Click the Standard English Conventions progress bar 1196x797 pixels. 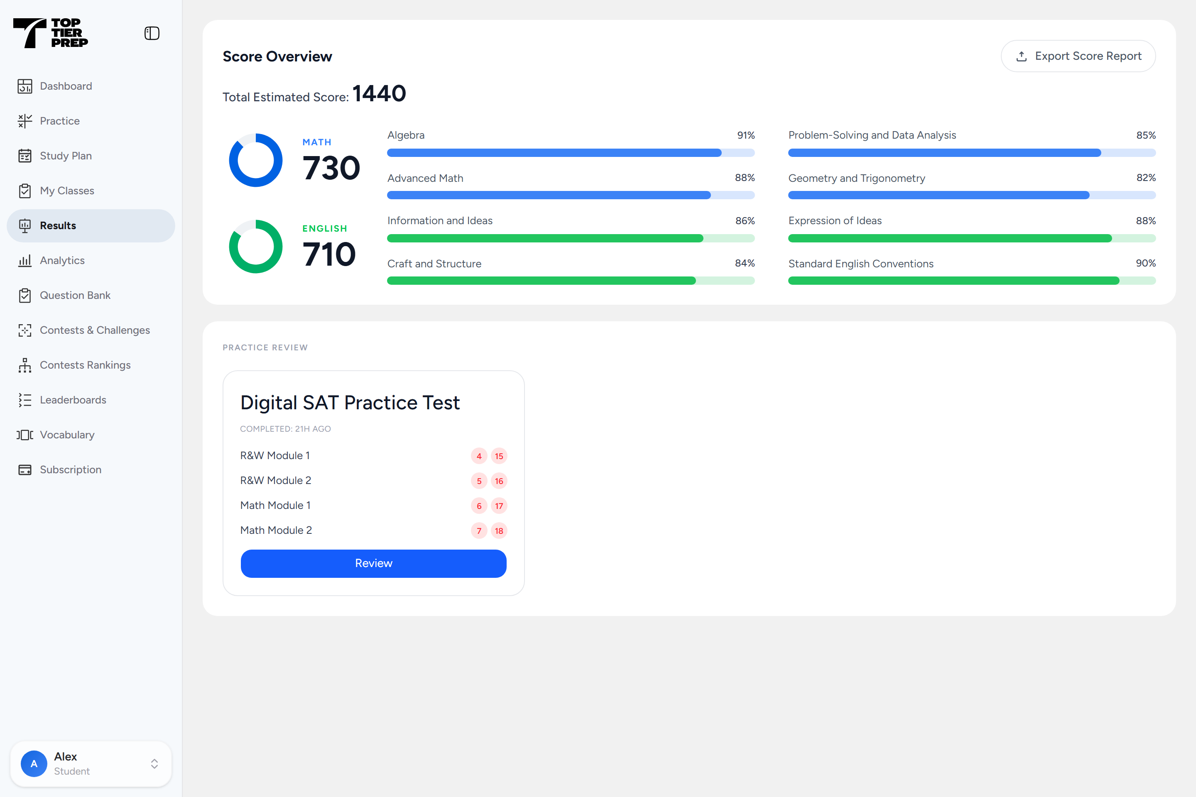click(x=972, y=281)
